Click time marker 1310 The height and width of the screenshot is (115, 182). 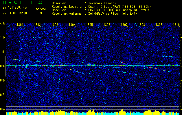[176, 24]
